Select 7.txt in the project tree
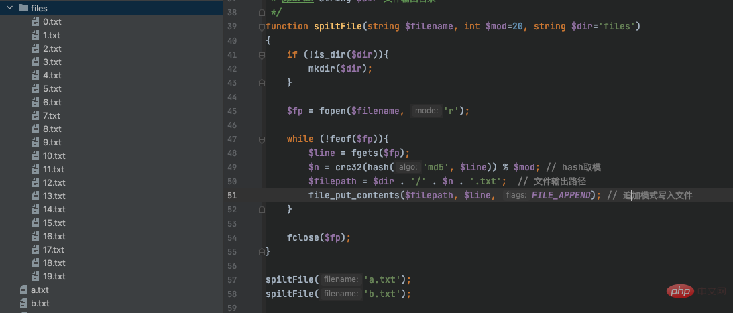The width and height of the screenshot is (733, 313). point(52,115)
